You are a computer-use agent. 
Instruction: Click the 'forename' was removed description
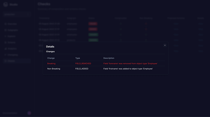click(x=130, y=64)
